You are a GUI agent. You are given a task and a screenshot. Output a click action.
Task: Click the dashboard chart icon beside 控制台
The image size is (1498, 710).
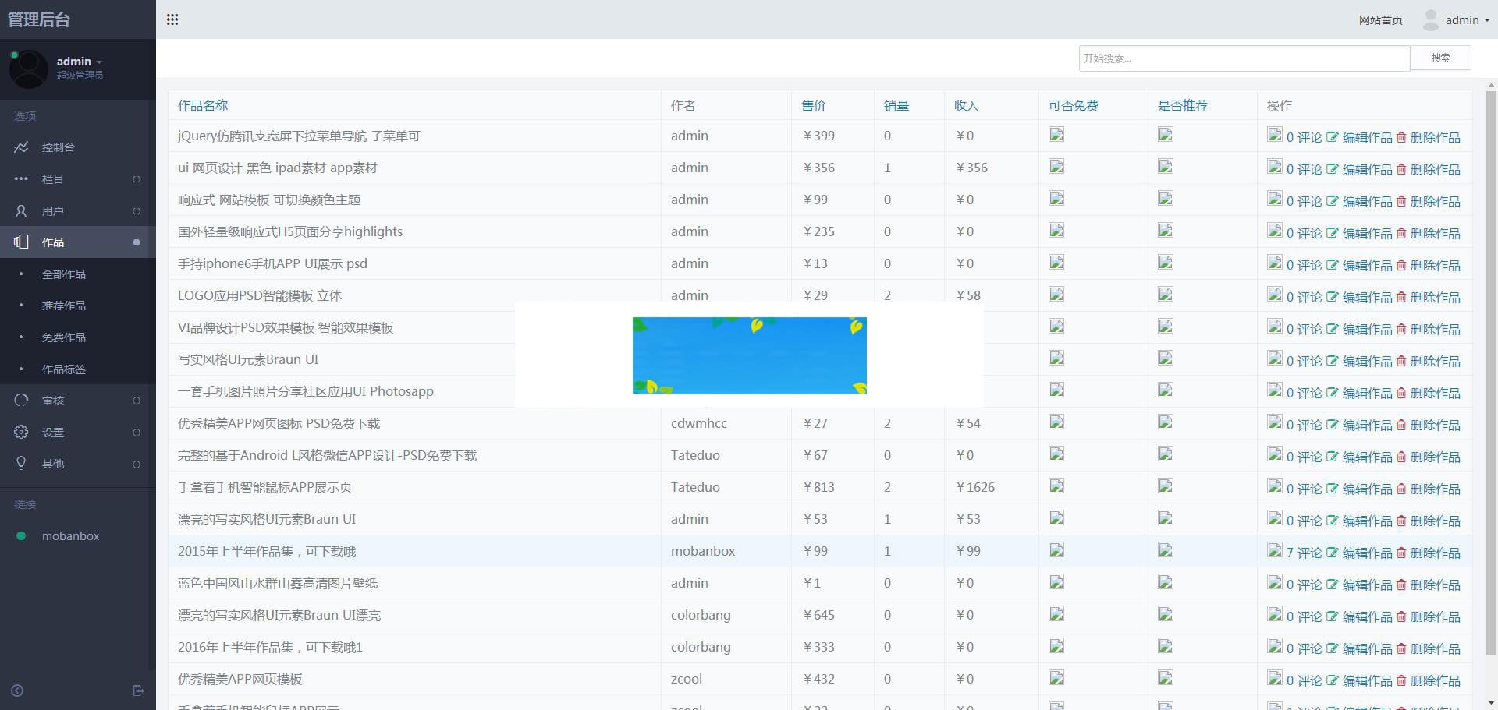21,147
